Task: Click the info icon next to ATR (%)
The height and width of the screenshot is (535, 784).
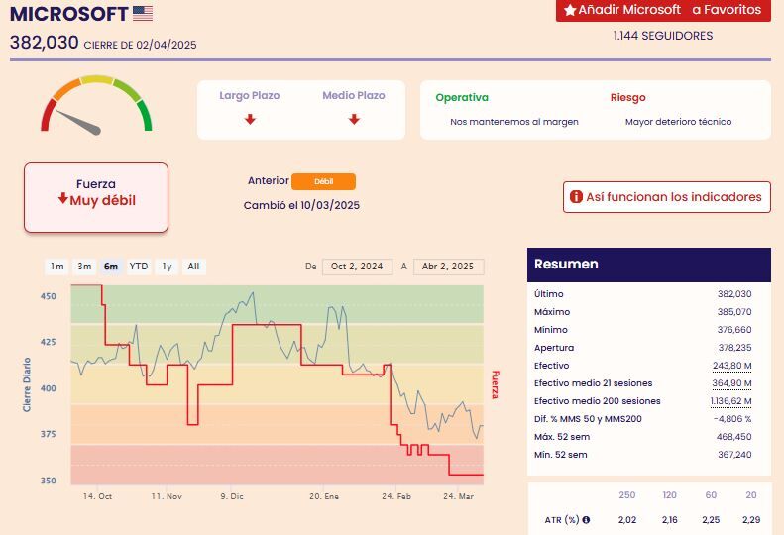Action: coord(586,519)
